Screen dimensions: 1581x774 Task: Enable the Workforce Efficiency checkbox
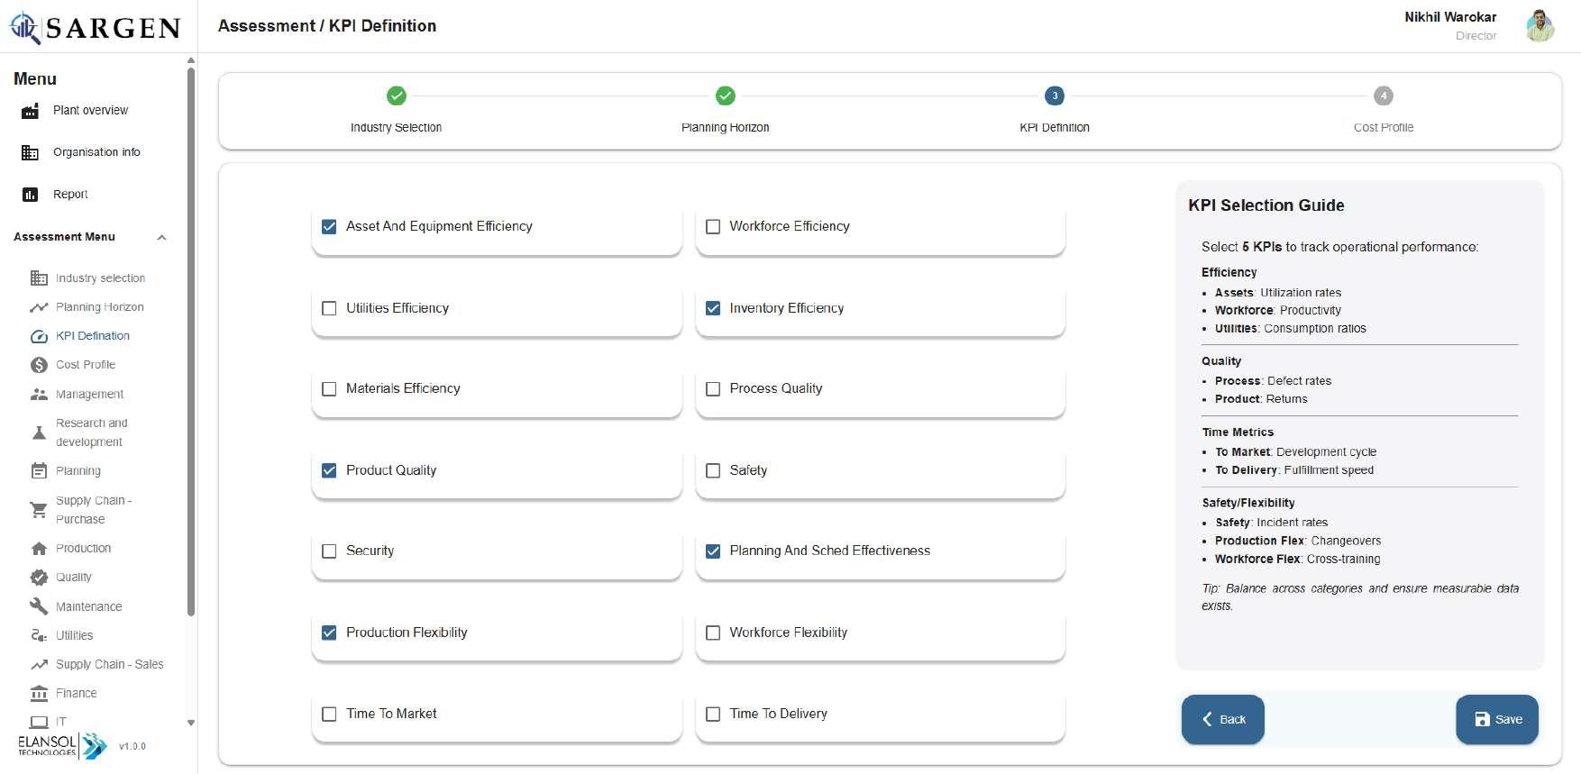[713, 227]
